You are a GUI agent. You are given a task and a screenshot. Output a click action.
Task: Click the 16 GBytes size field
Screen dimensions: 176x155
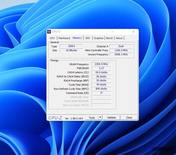pyautogui.click(x=71, y=50)
